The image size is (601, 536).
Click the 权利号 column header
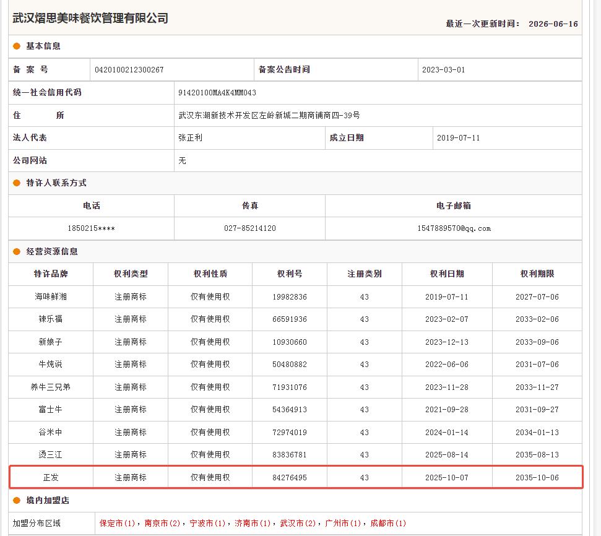coord(290,274)
